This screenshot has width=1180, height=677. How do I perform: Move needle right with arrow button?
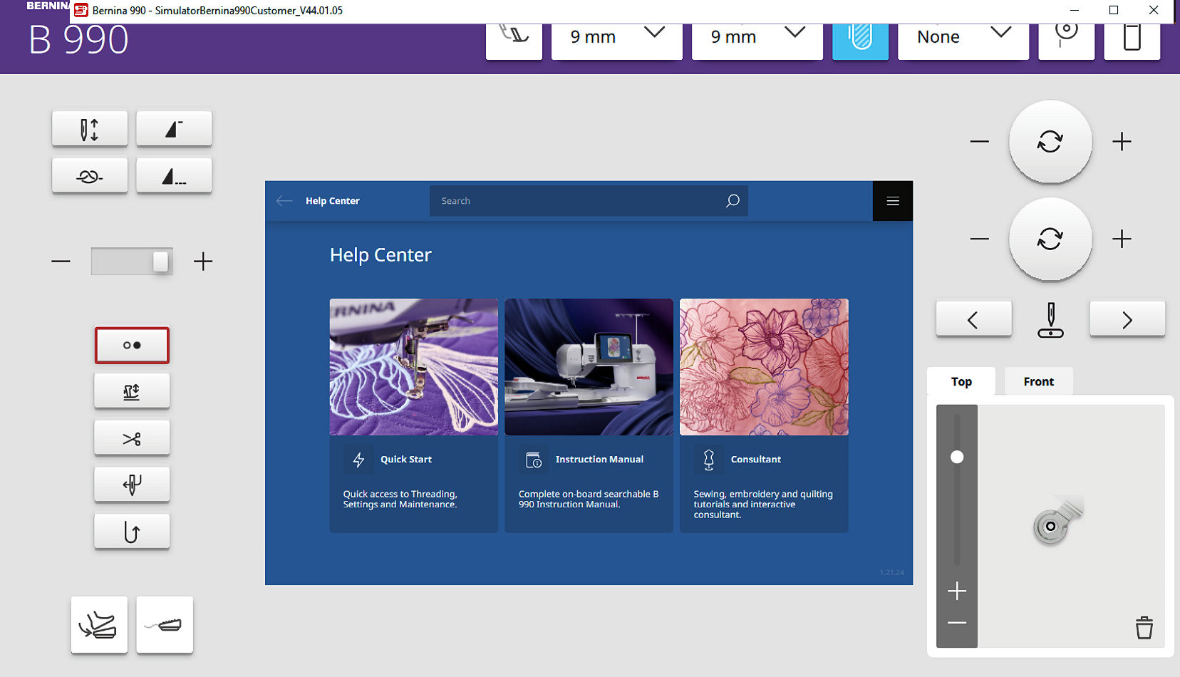coord(1127,319)
